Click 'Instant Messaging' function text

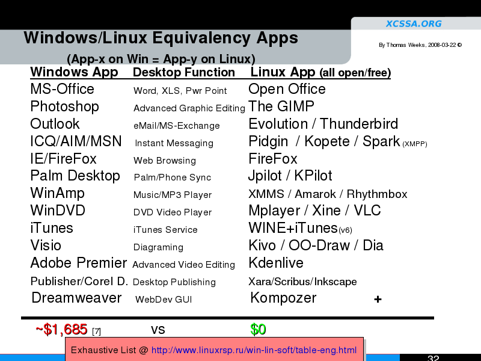174,143
